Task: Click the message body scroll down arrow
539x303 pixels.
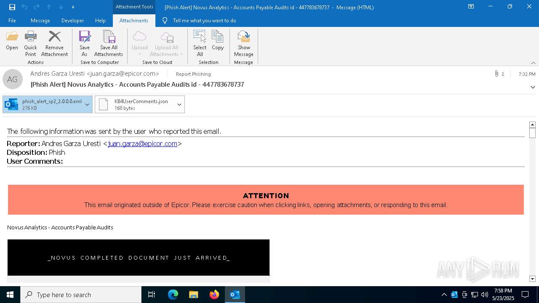Action: [x=532, y=279]
